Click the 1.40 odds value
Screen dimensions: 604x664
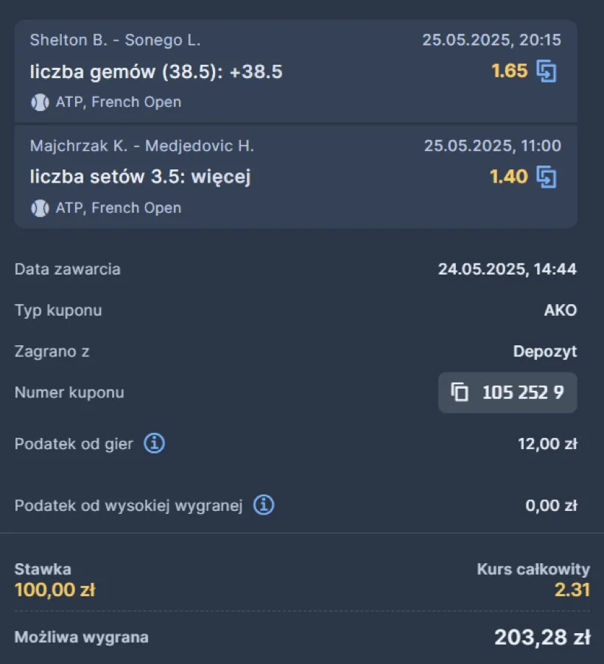click(x=509, y=177)
